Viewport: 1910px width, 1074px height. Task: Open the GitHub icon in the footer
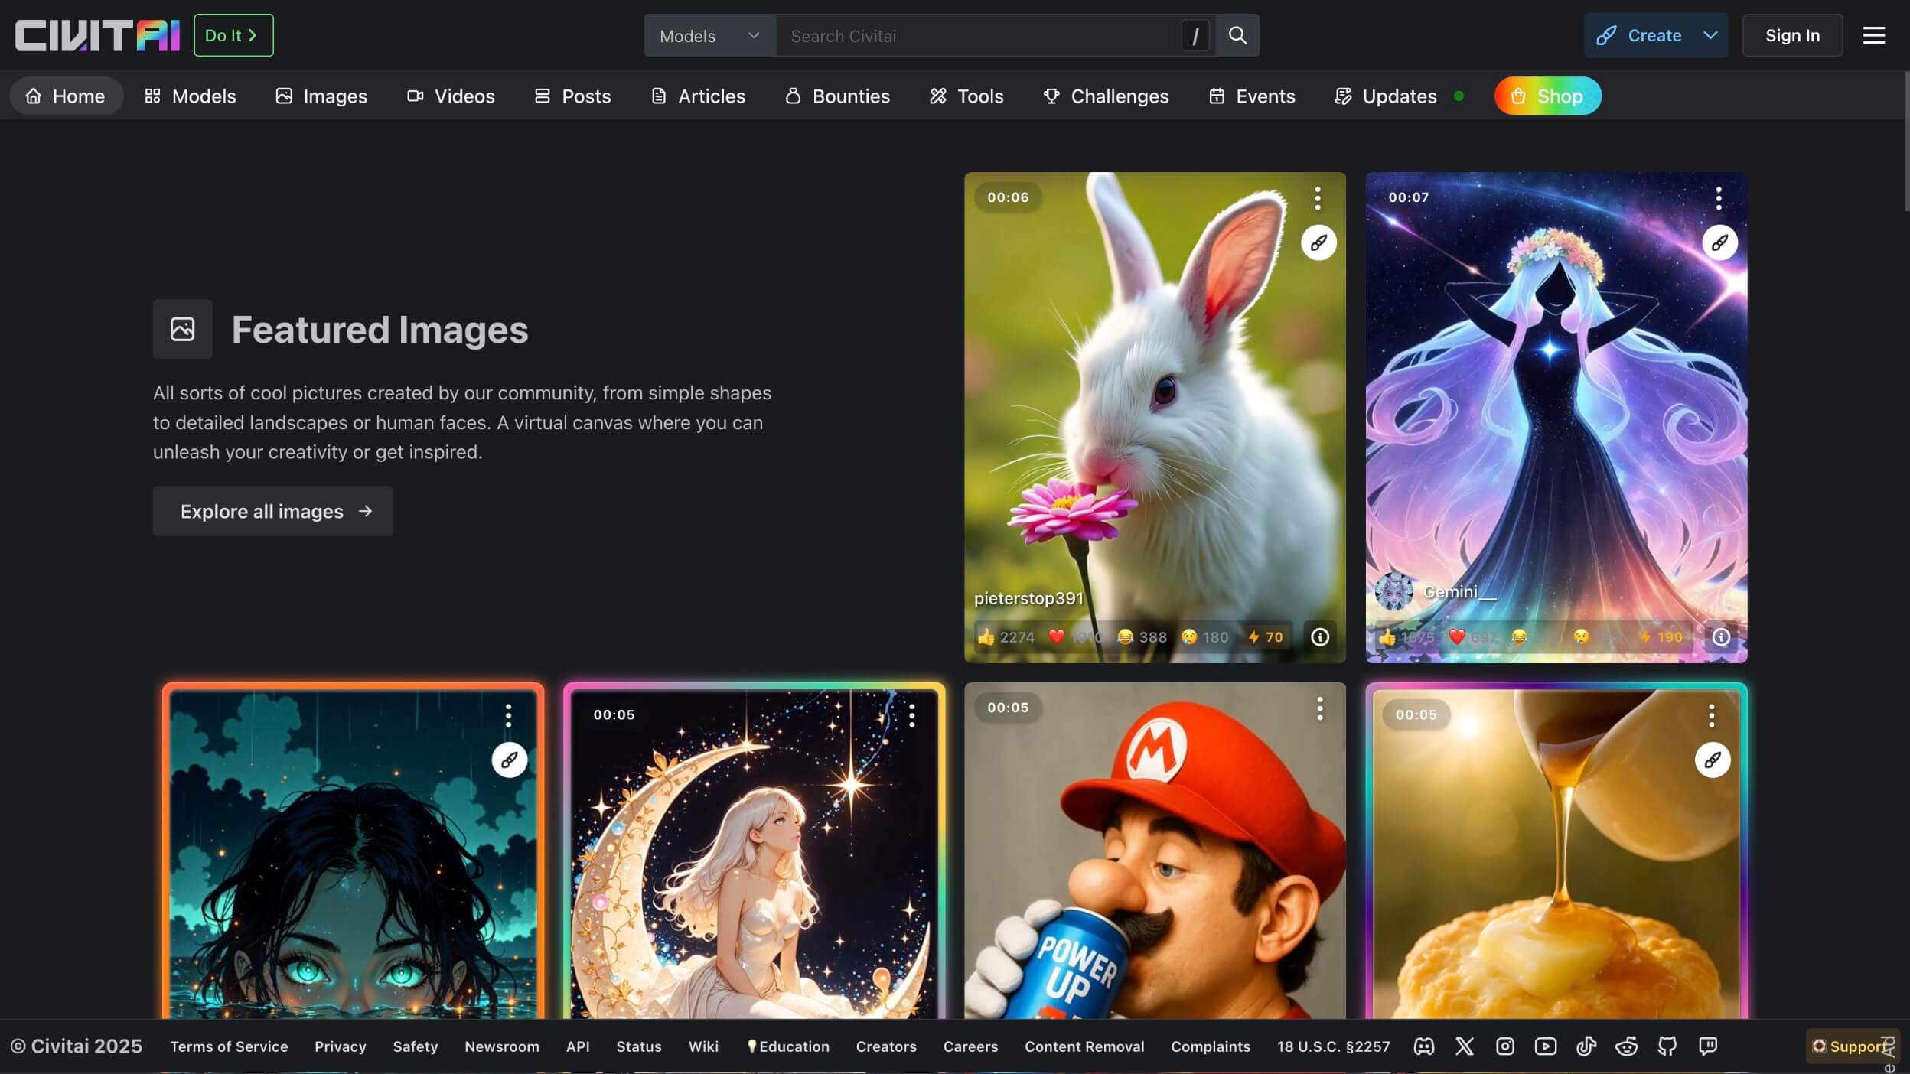click(x=1667, y=1046)
